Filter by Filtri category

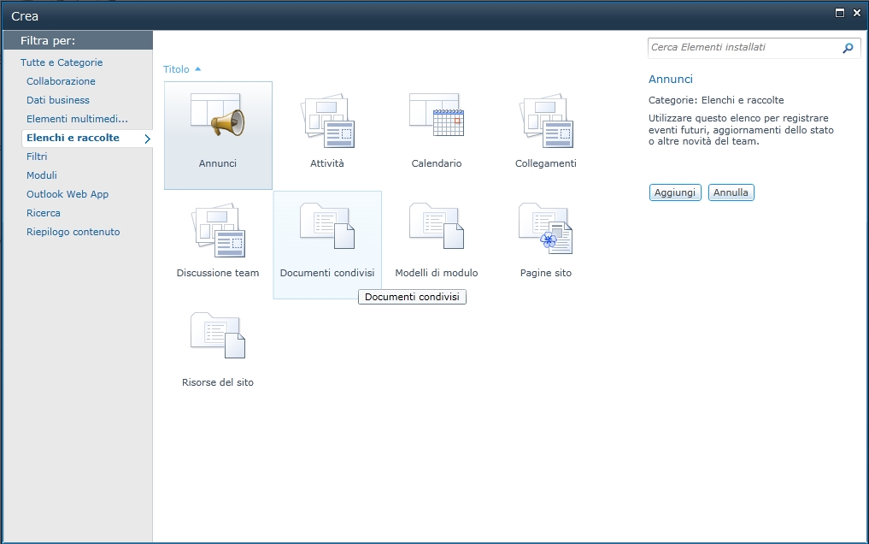[x=37, y=157]
